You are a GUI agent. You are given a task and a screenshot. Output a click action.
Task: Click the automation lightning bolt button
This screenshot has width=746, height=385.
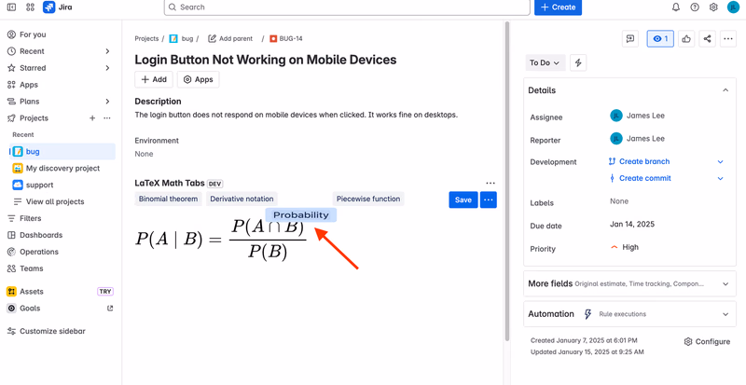[578, 62]
